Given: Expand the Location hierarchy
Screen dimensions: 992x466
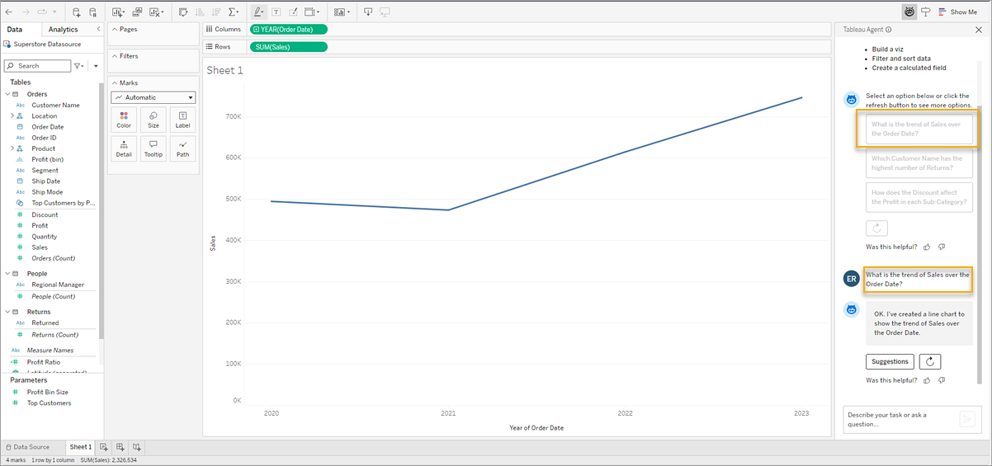Looking at the screenshot, I should [x=12, y=116].
